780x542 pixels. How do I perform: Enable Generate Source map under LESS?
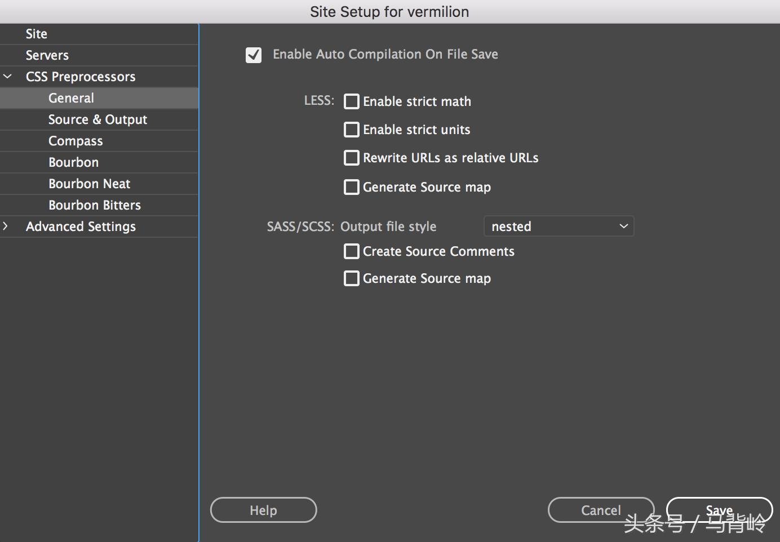(x=351, y=186)
